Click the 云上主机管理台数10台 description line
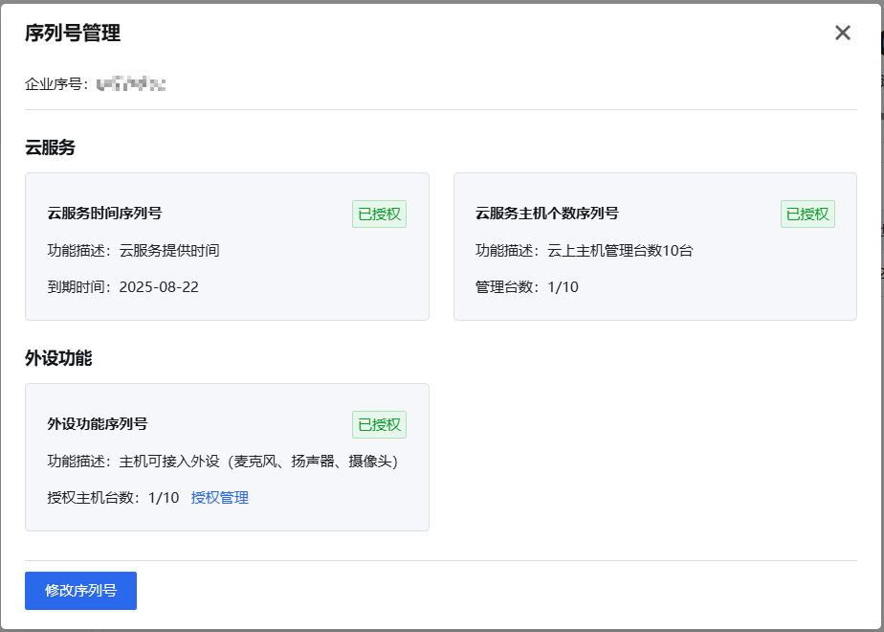This screenshot has height=632, width=884. [584, 251]
